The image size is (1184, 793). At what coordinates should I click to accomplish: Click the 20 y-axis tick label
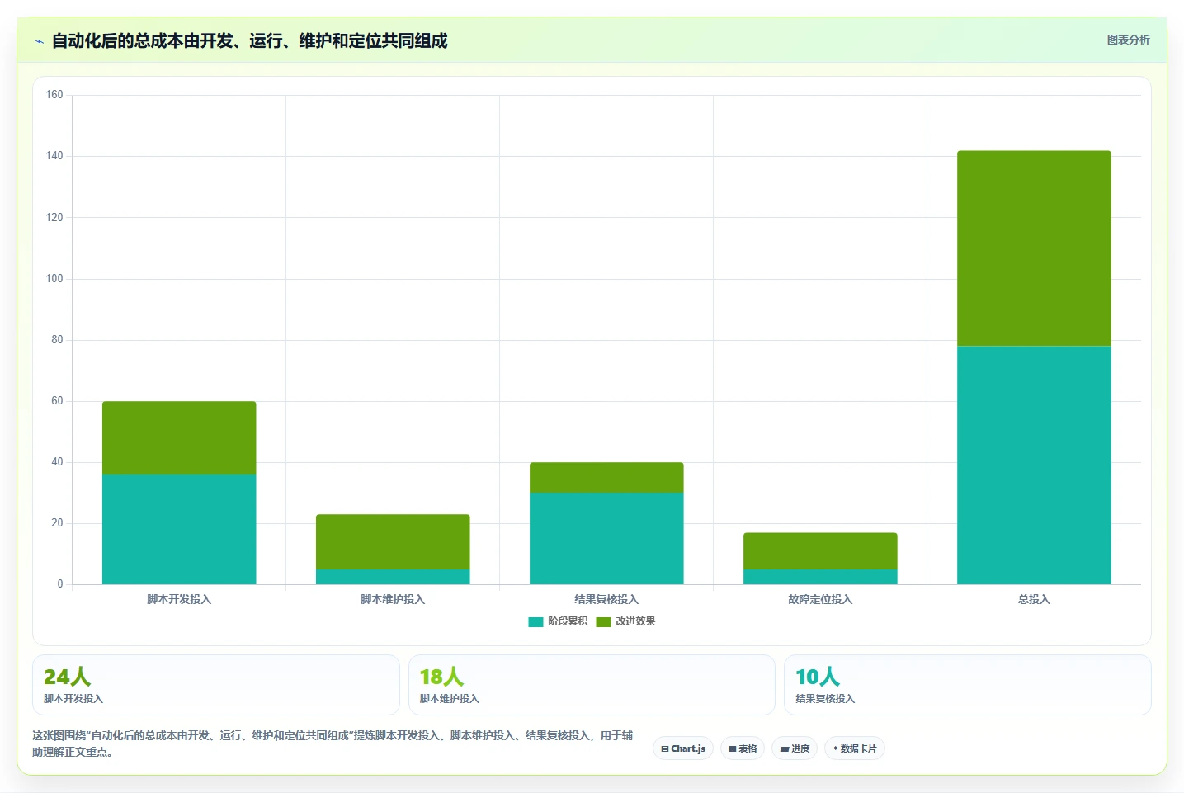[x=57, y=523]
